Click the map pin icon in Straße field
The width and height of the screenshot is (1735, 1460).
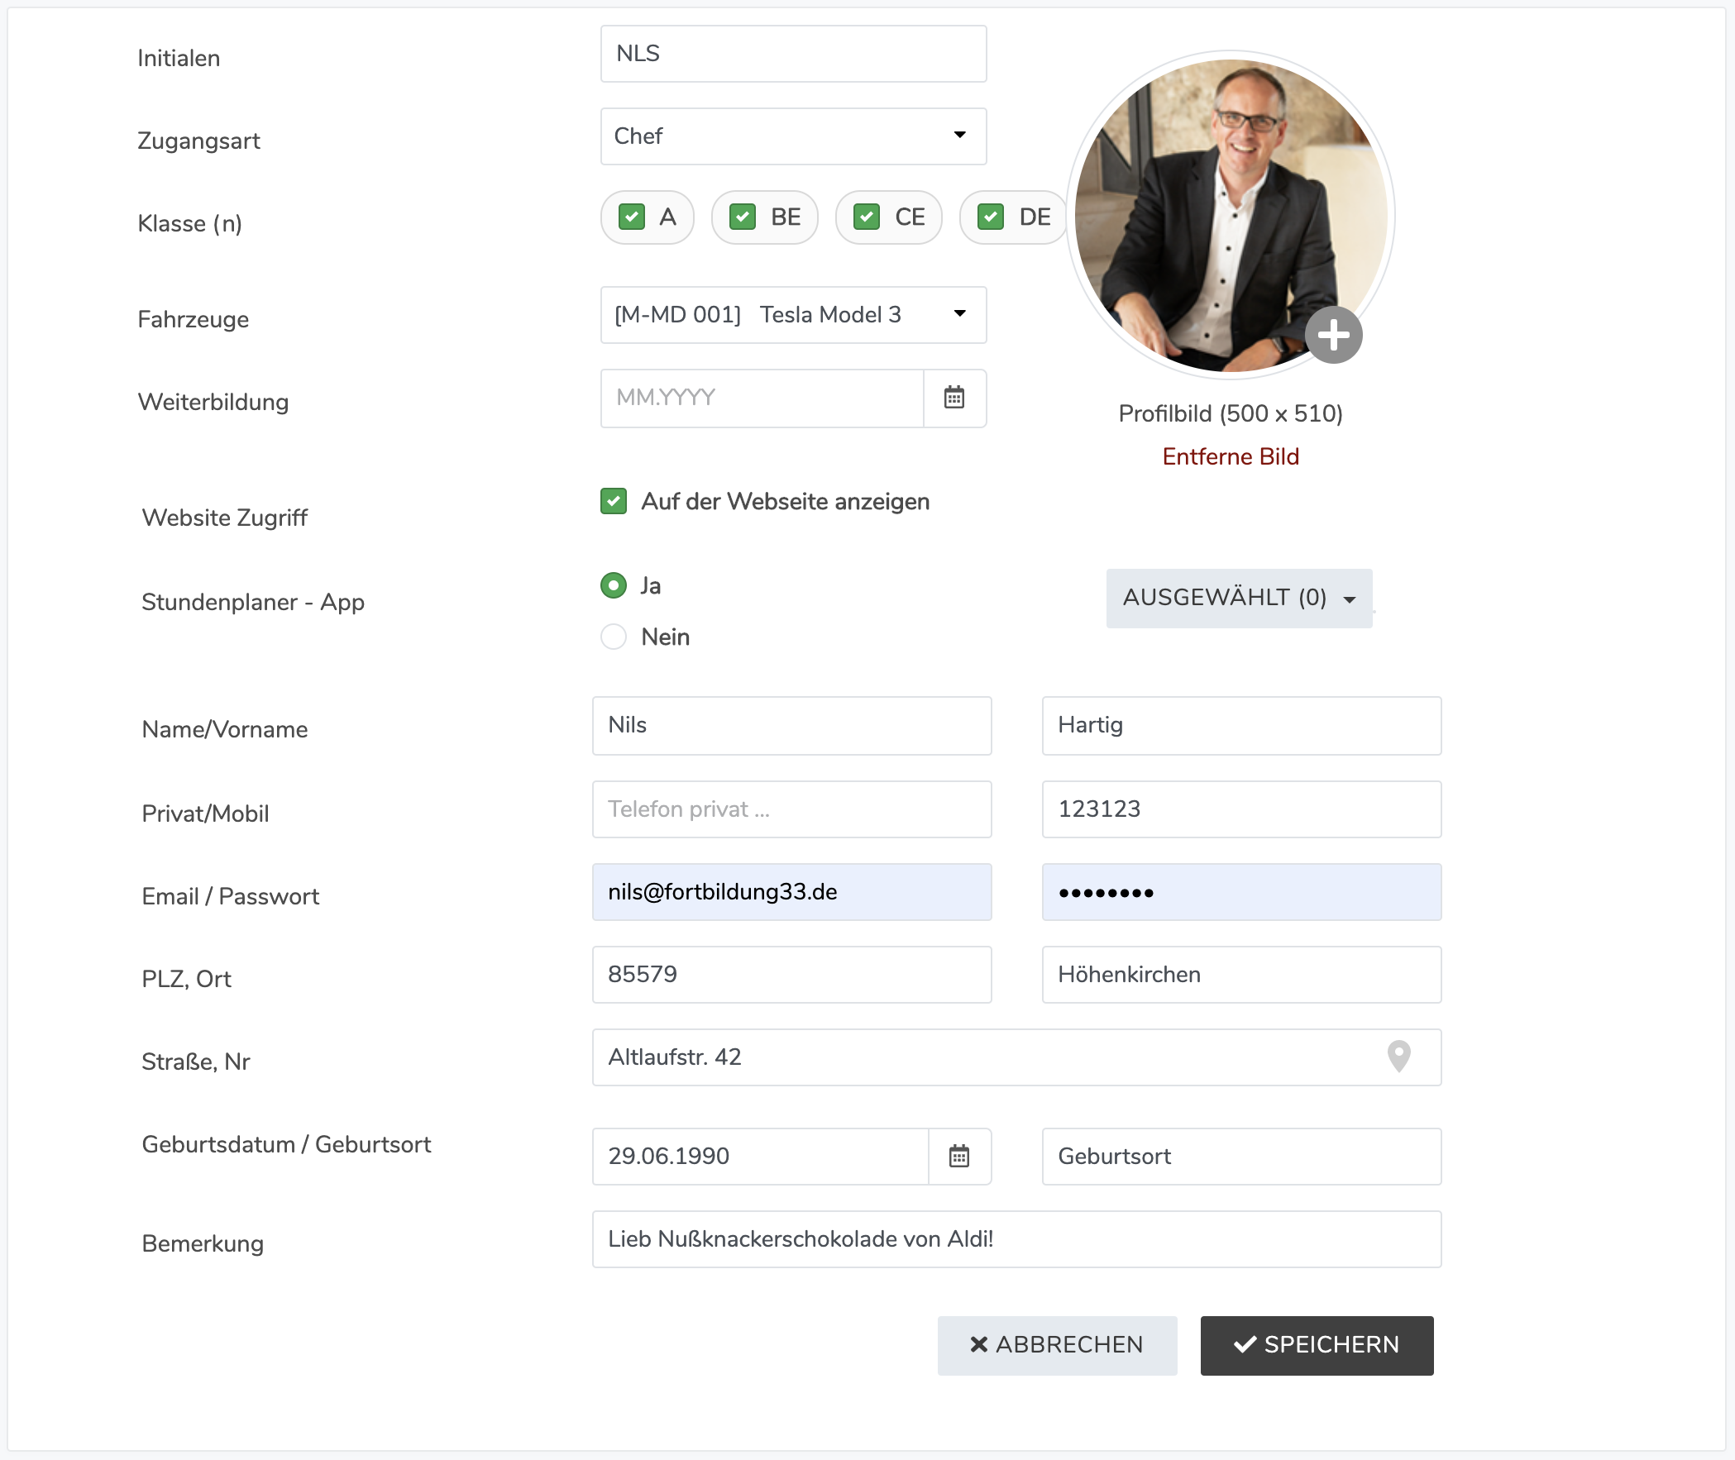coord(1398,1057)
